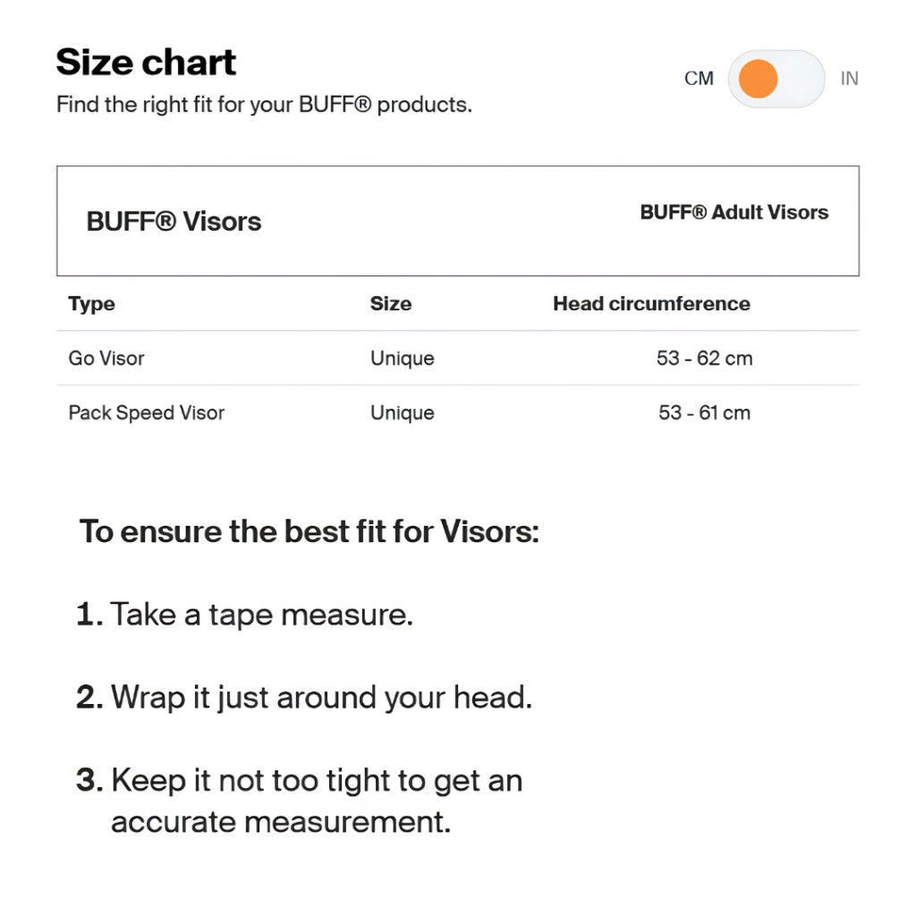
Task: Click the Size chart heading
Action: point(146,62)
